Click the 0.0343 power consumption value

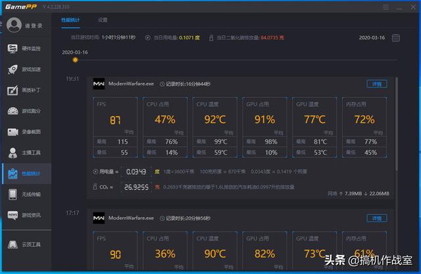coord(136,172)
